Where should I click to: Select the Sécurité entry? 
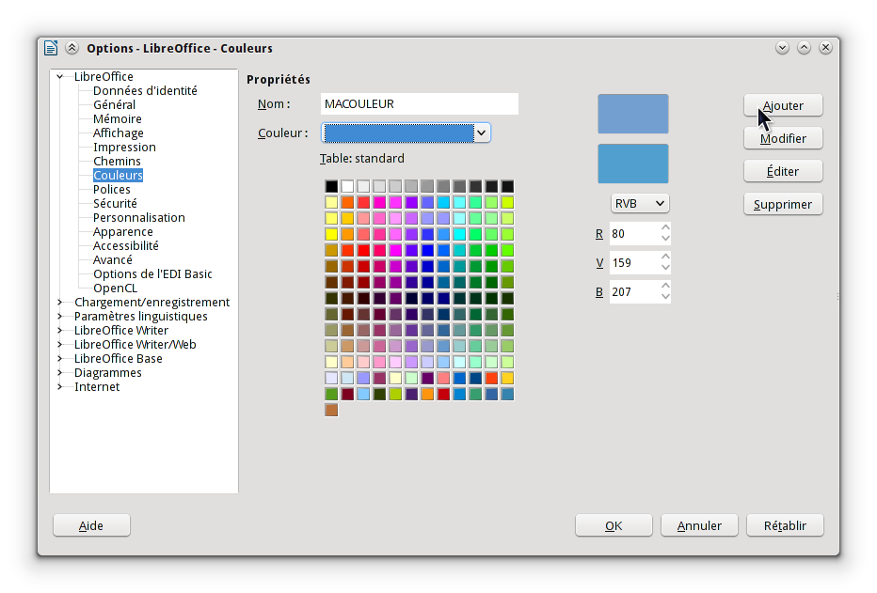(115, 203)
